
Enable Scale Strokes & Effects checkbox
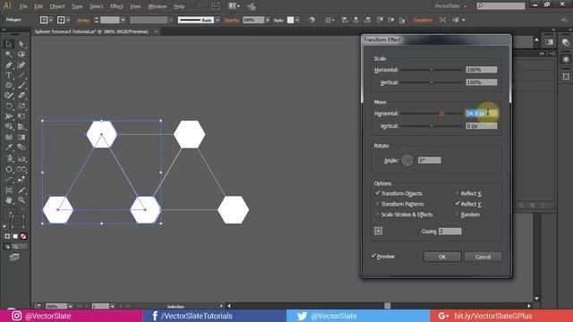(377, 215)
